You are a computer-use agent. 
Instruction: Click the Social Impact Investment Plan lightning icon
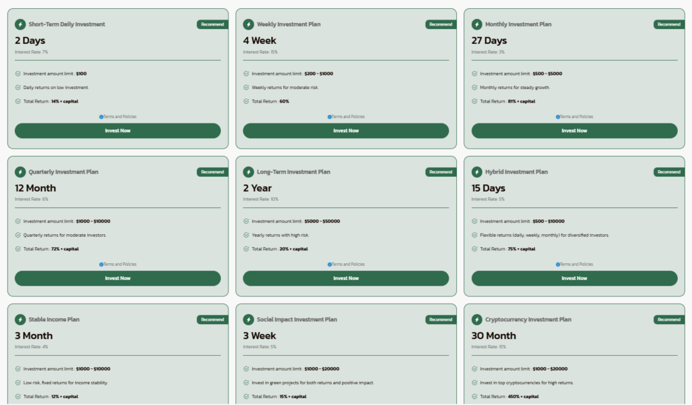pos(249,320)
